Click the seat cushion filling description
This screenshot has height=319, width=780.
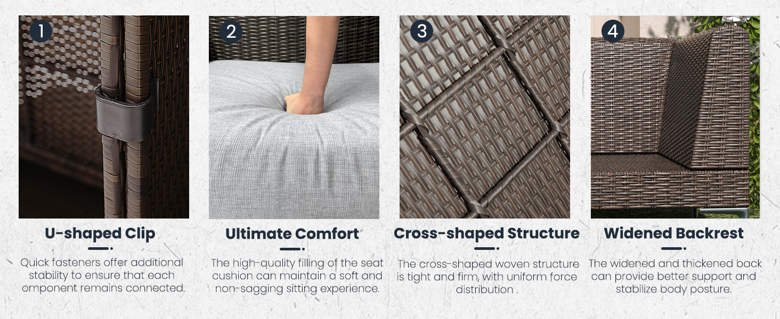point(297,276)
